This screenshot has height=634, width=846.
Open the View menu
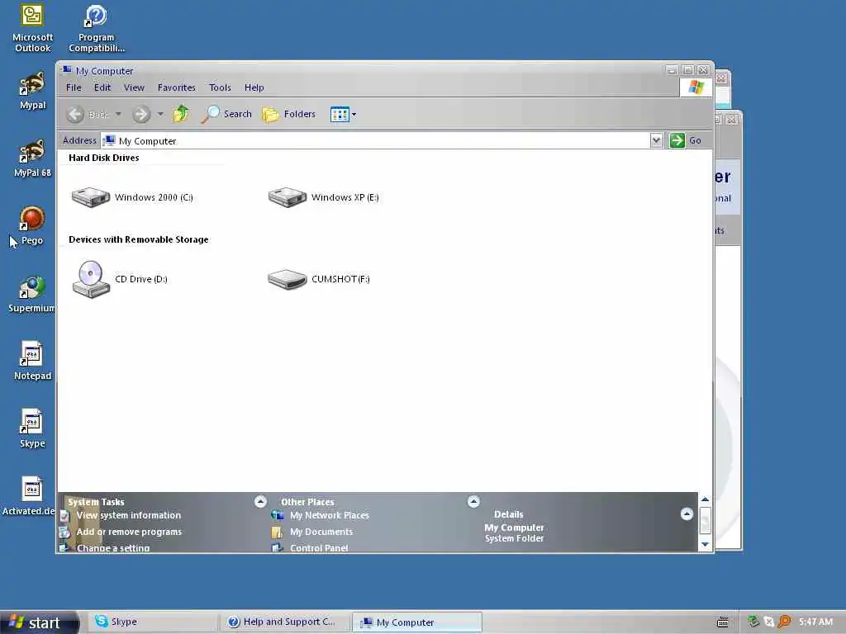point(134,88)
